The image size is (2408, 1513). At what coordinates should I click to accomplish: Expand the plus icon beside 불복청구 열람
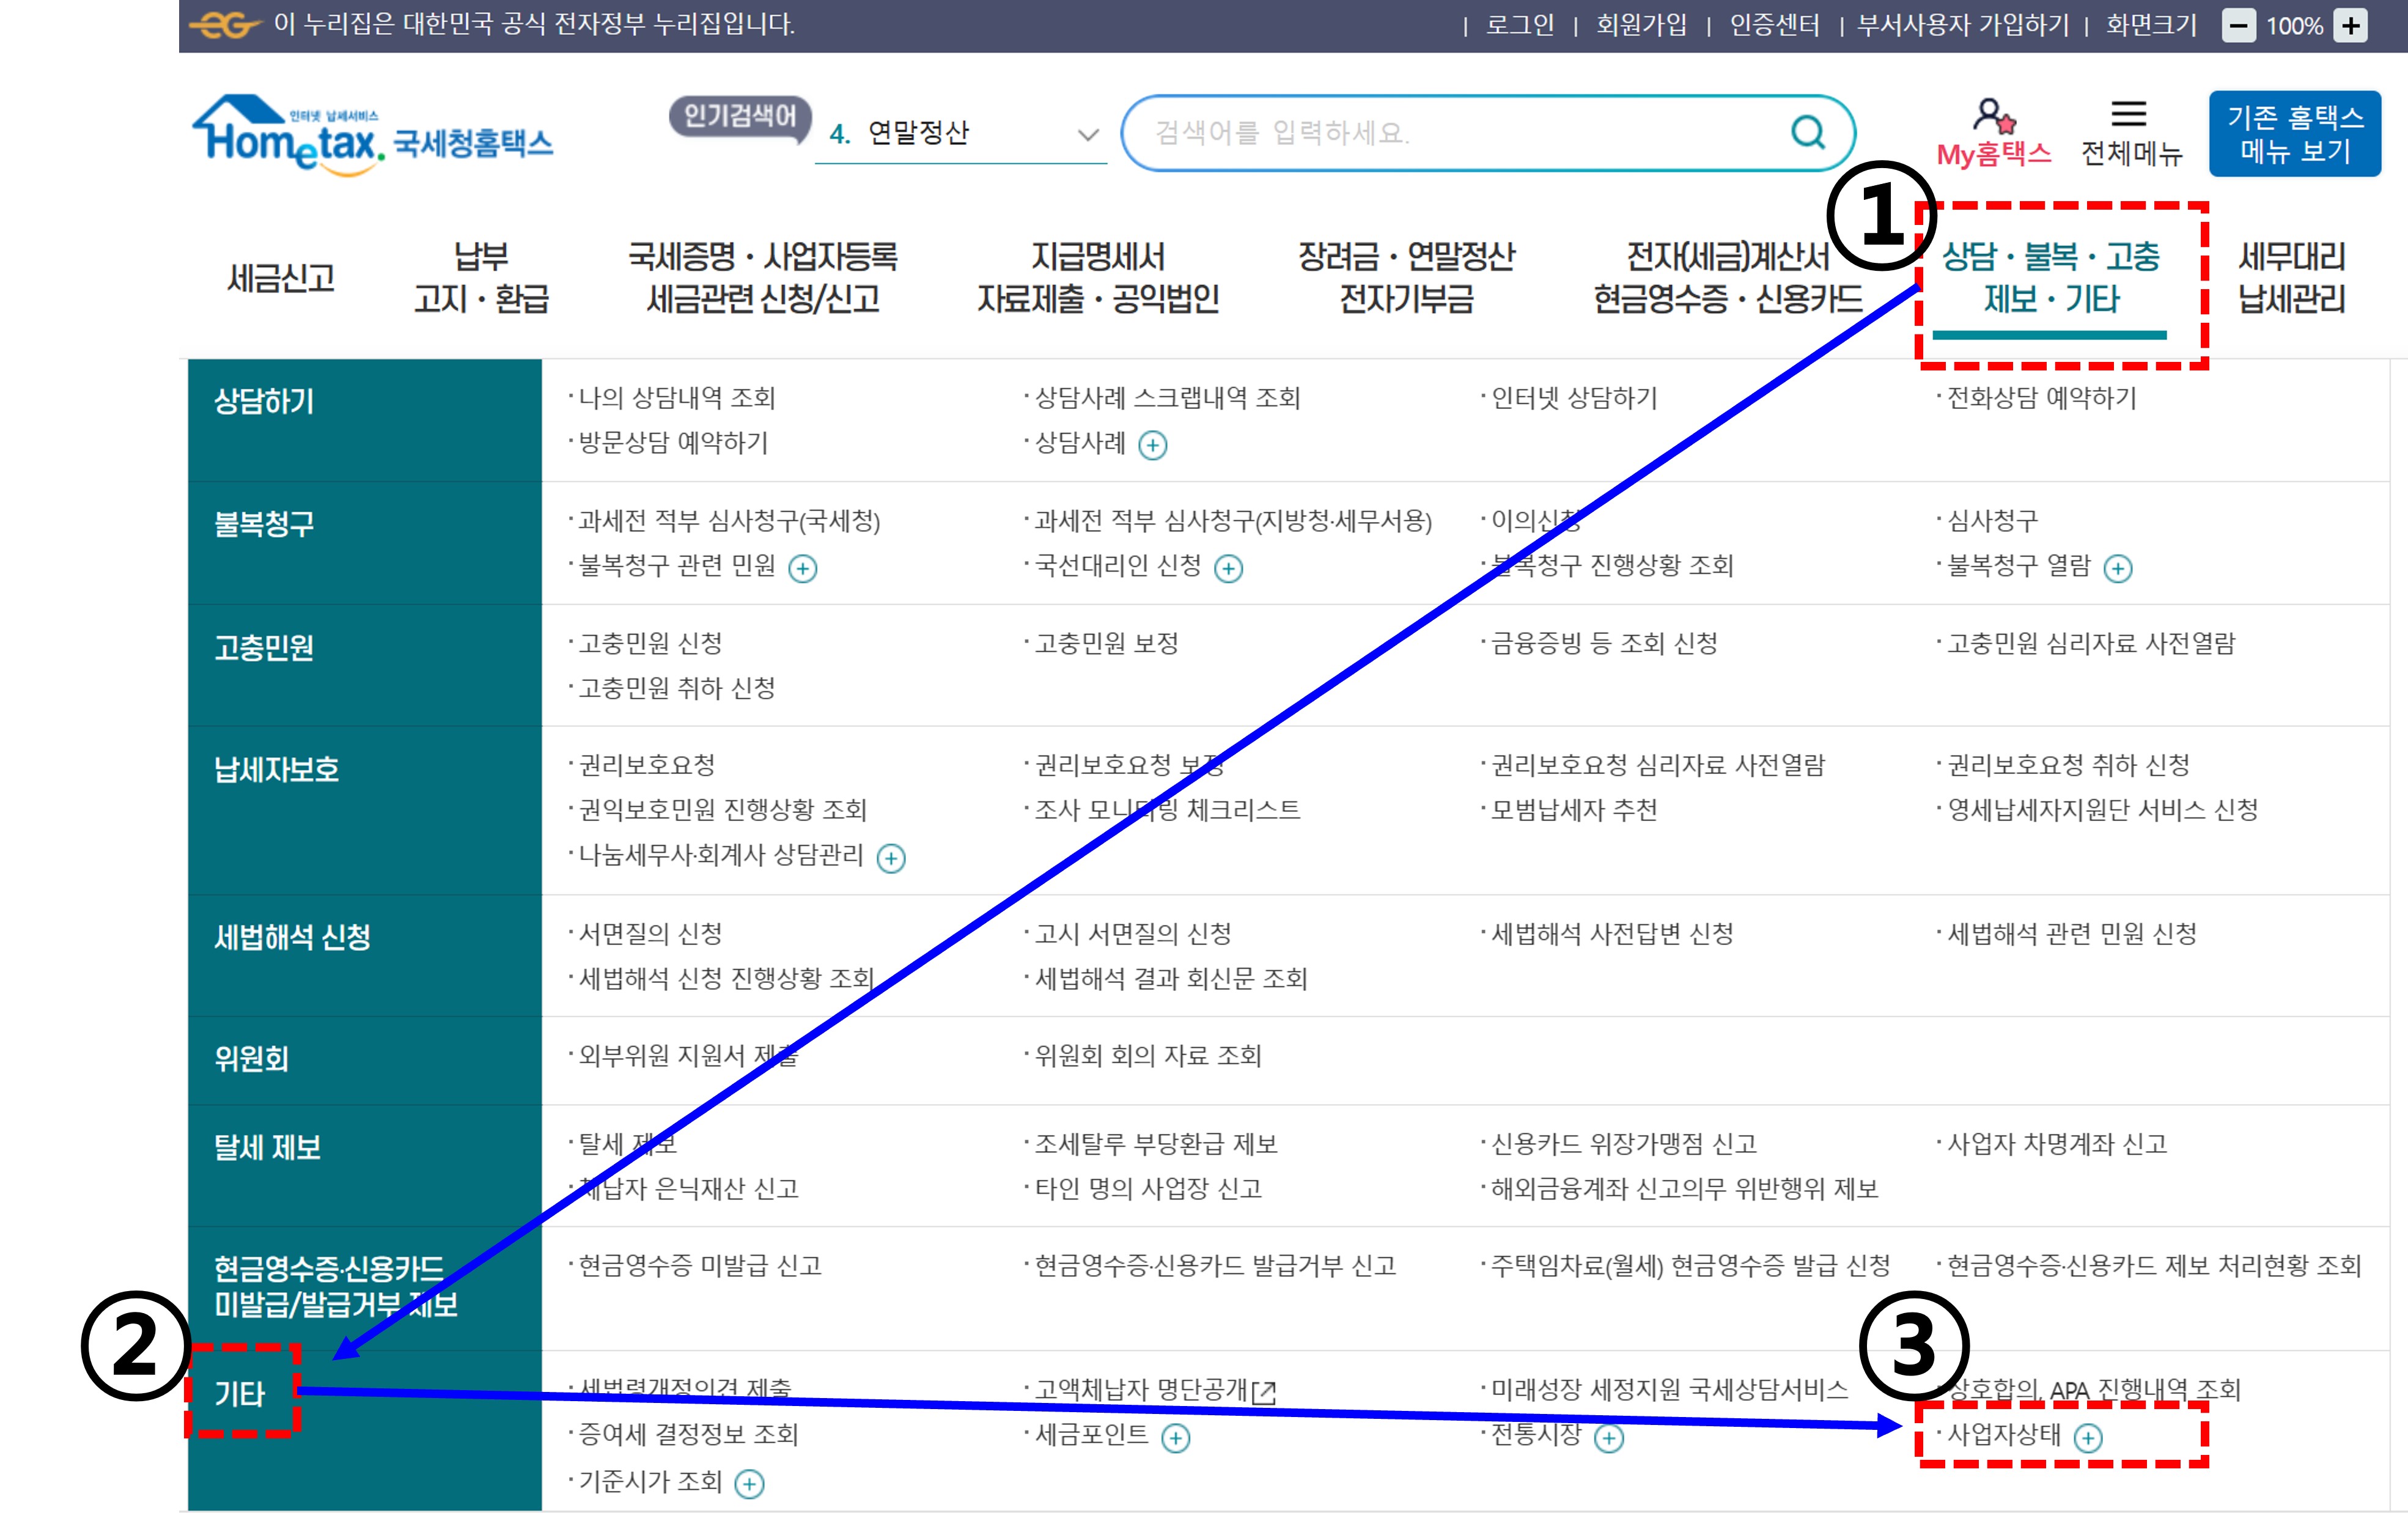pyautogui.click(x=2118, y=568)
